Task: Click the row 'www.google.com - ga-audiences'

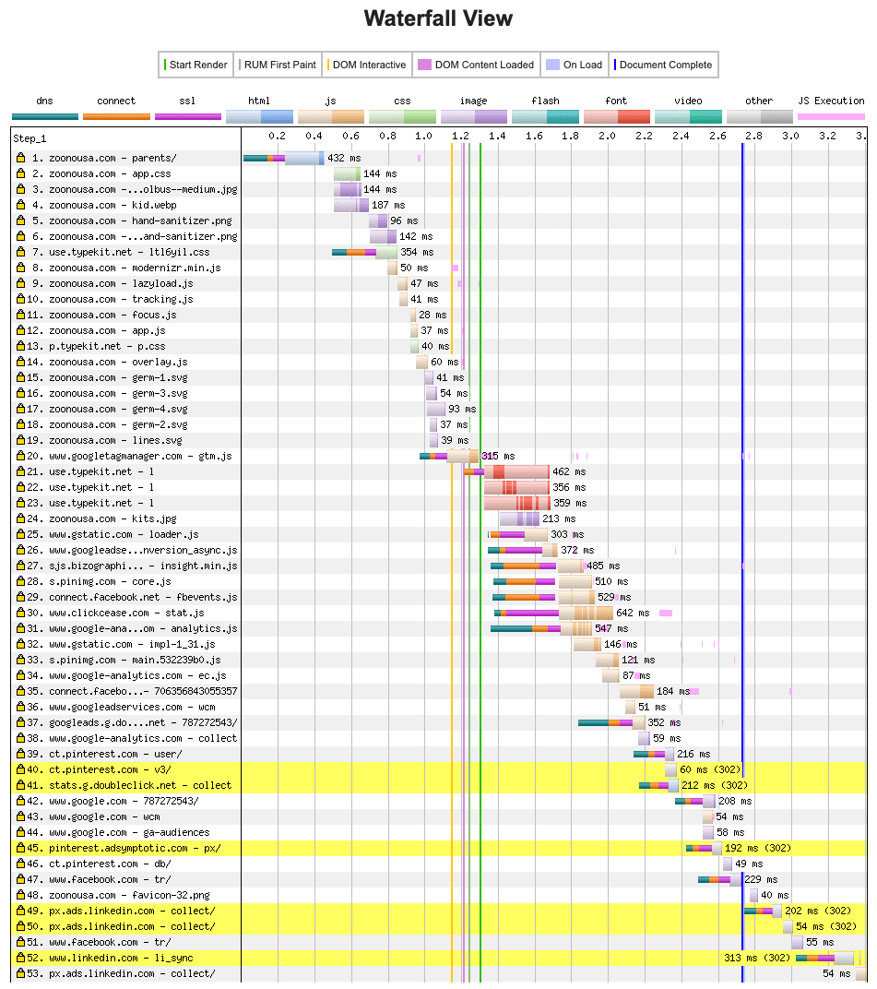Action: pos(439,832)
